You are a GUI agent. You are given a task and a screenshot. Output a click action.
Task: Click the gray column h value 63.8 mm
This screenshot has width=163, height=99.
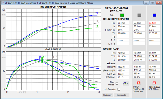(x=139, y=26)
